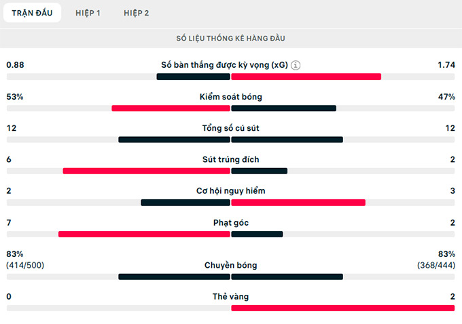Select the Tổng số cú sút label
This screenshot has height=324, width=462.
click(231, 128)
